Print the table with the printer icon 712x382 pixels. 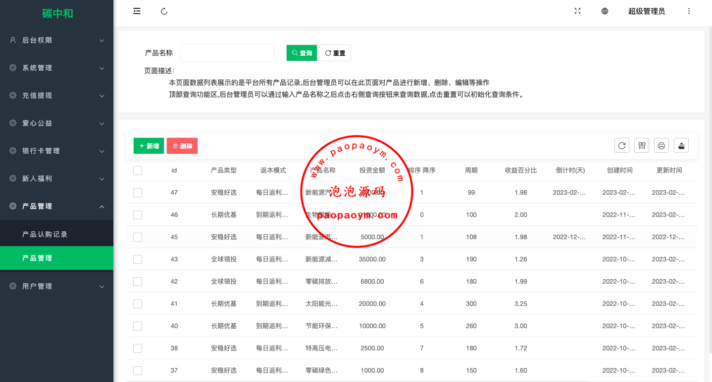(661, 145)
